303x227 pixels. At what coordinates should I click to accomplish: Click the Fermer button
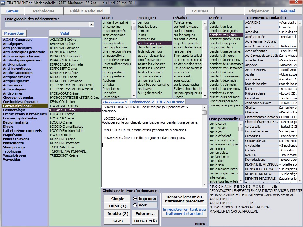pyautogui.click(x=12, y=11)
